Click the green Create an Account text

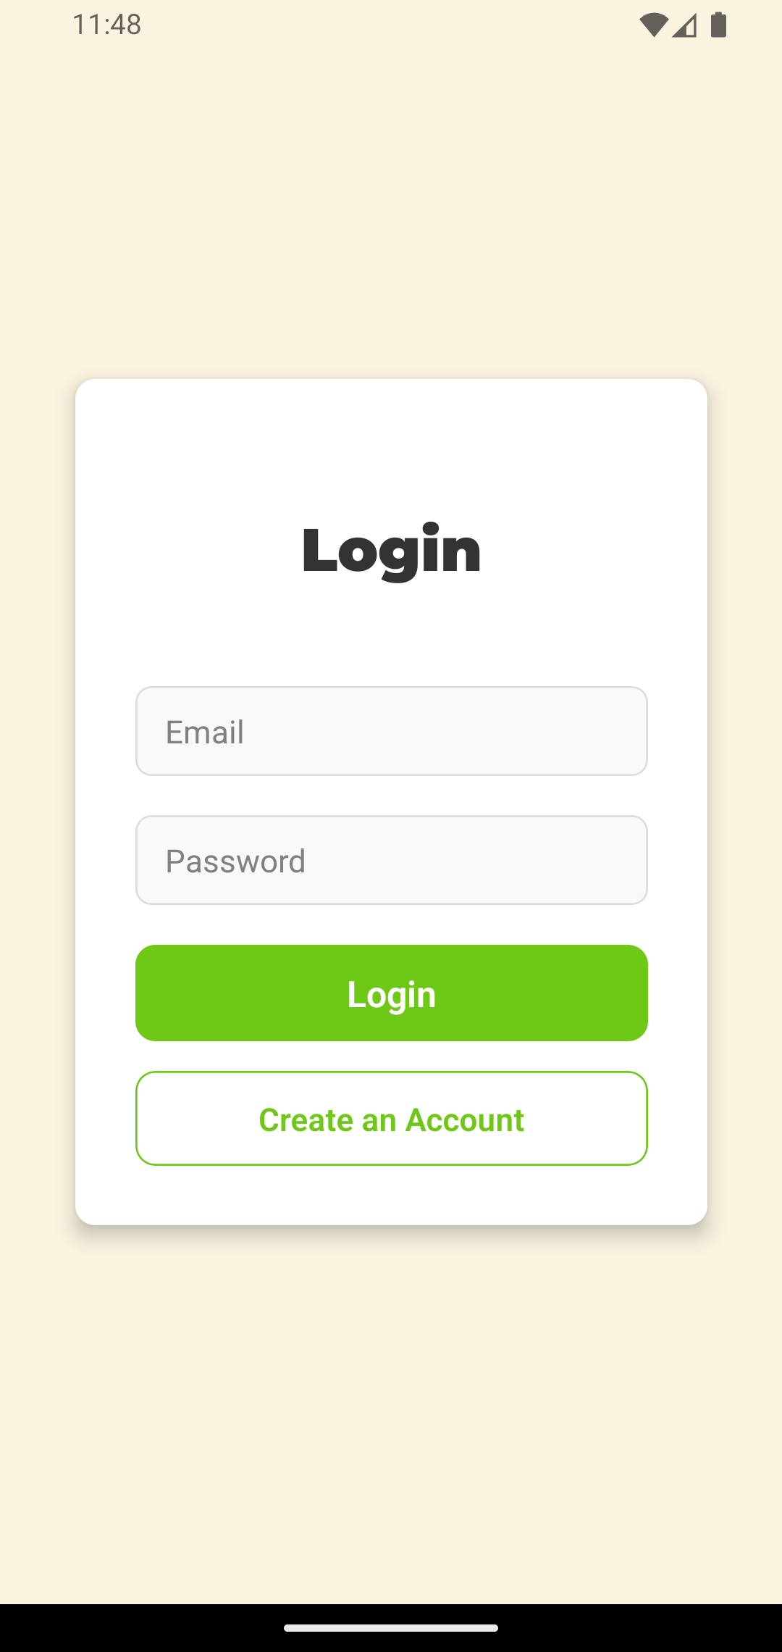(x=392, y=1119)
